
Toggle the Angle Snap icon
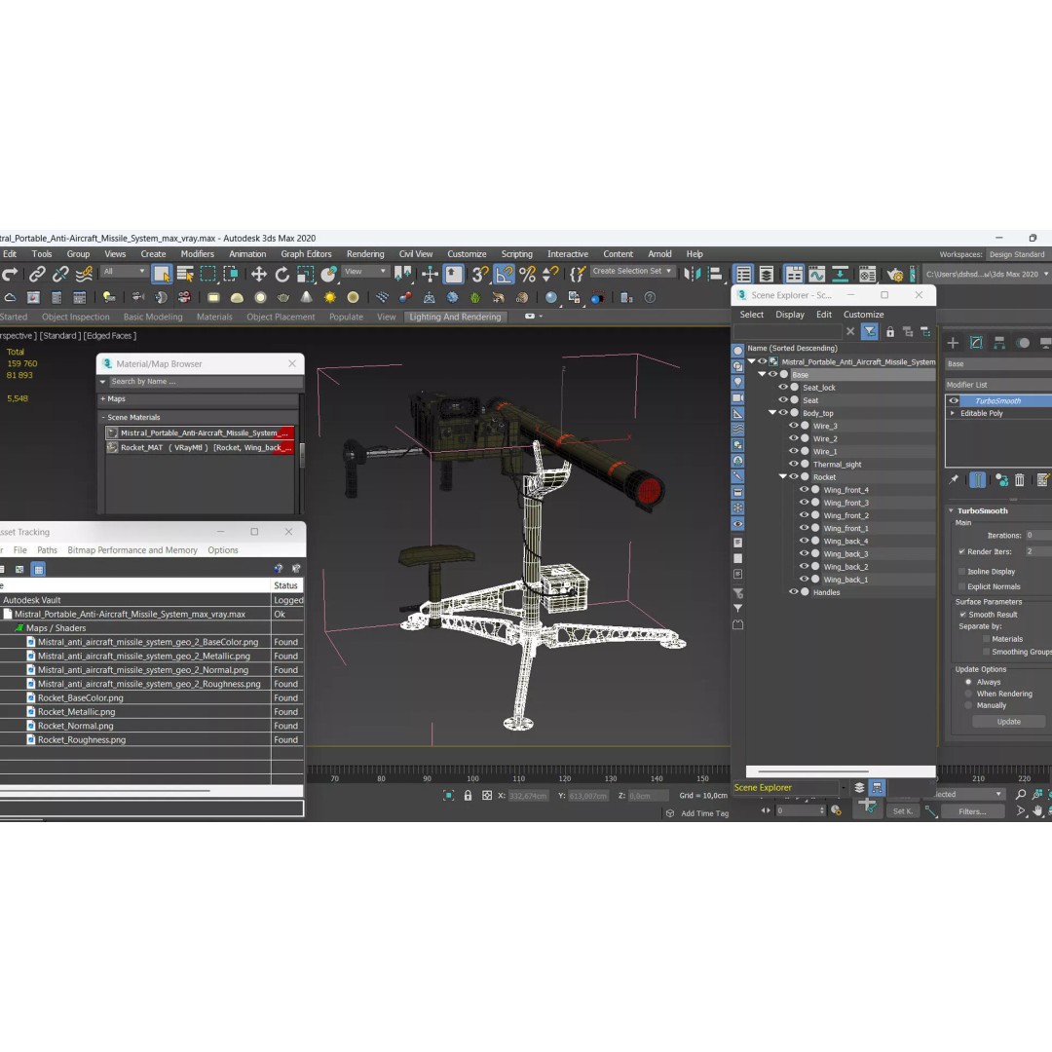504,274
